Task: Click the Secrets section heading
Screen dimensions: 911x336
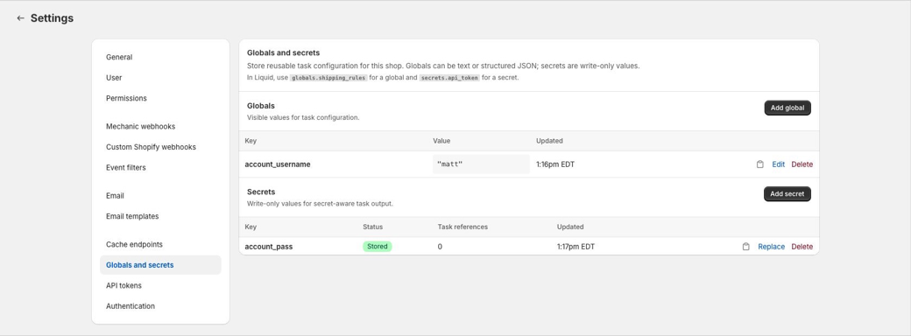Action: pyautogui.click(x=261, y=192)
